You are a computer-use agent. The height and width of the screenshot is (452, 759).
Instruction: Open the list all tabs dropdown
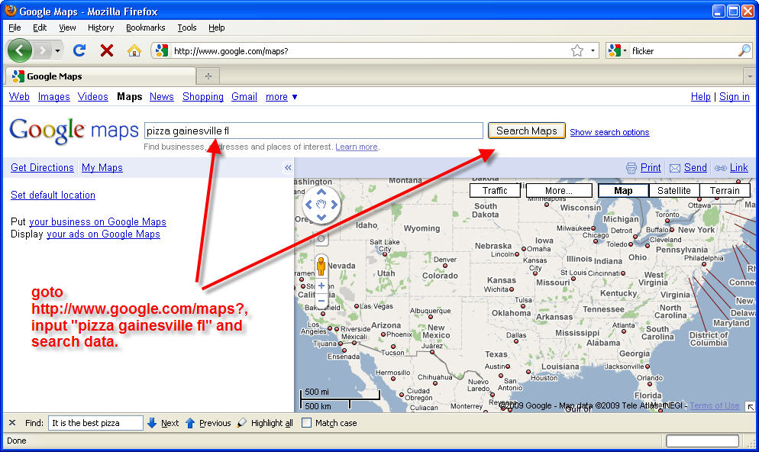pyautogui.click(x=750, y=76)
